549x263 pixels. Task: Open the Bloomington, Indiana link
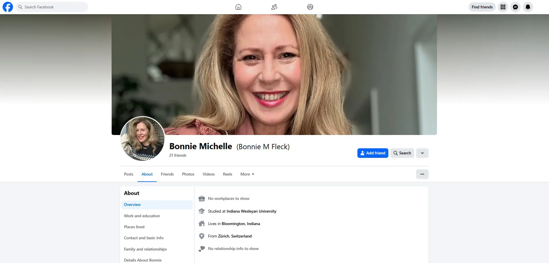tap(241, 224)
